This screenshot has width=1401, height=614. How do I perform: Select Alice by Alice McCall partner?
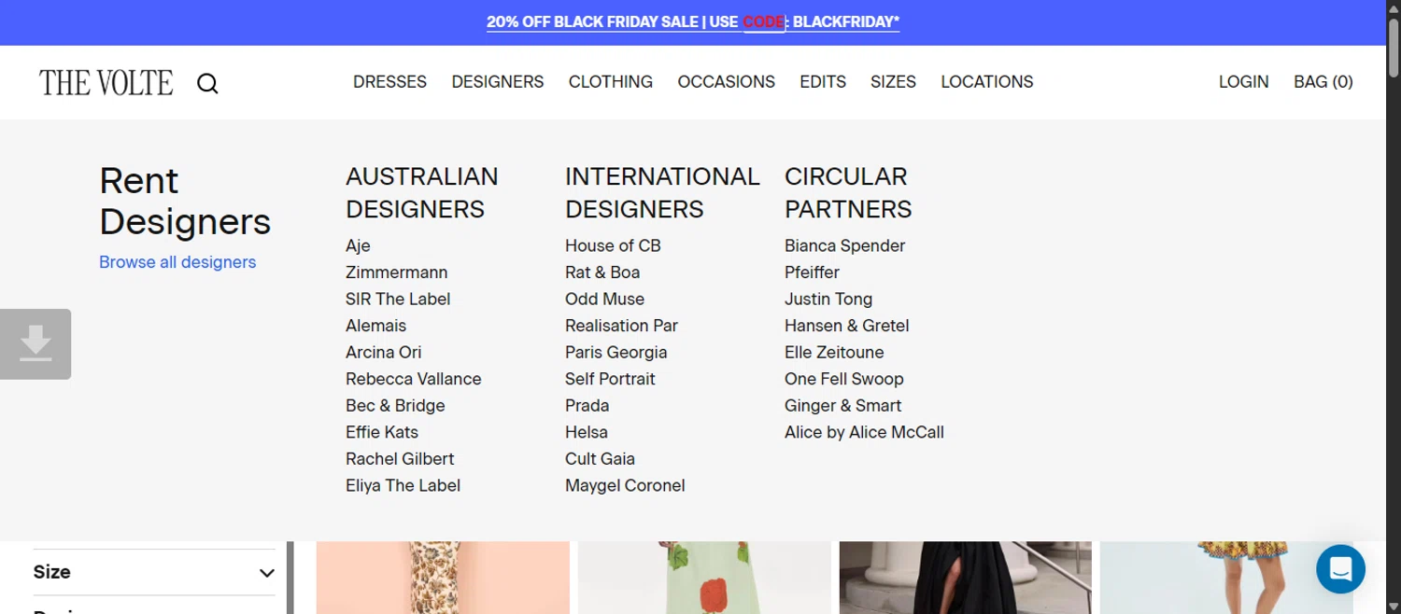click(x=864, y=432)
